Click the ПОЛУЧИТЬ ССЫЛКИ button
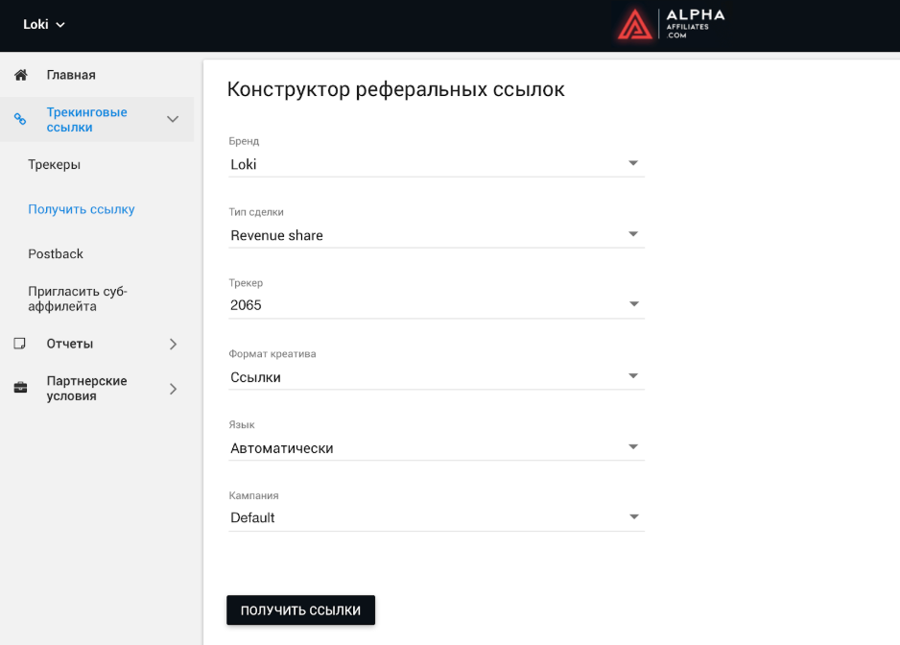900x645 pixels. pos(300,609)
